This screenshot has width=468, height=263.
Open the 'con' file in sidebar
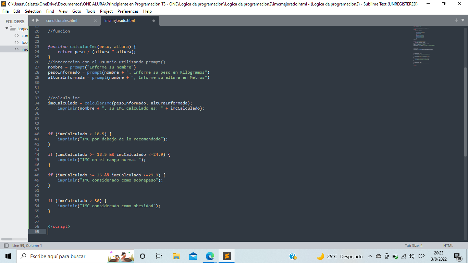(25, 36)
